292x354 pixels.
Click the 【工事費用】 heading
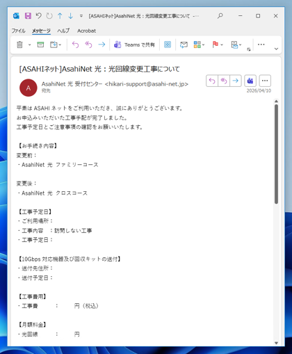pyautogui.click(x=32, y=296)
